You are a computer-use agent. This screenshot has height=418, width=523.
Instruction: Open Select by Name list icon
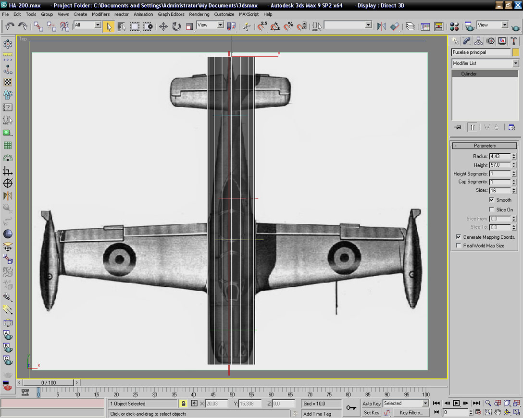(122, 26)
